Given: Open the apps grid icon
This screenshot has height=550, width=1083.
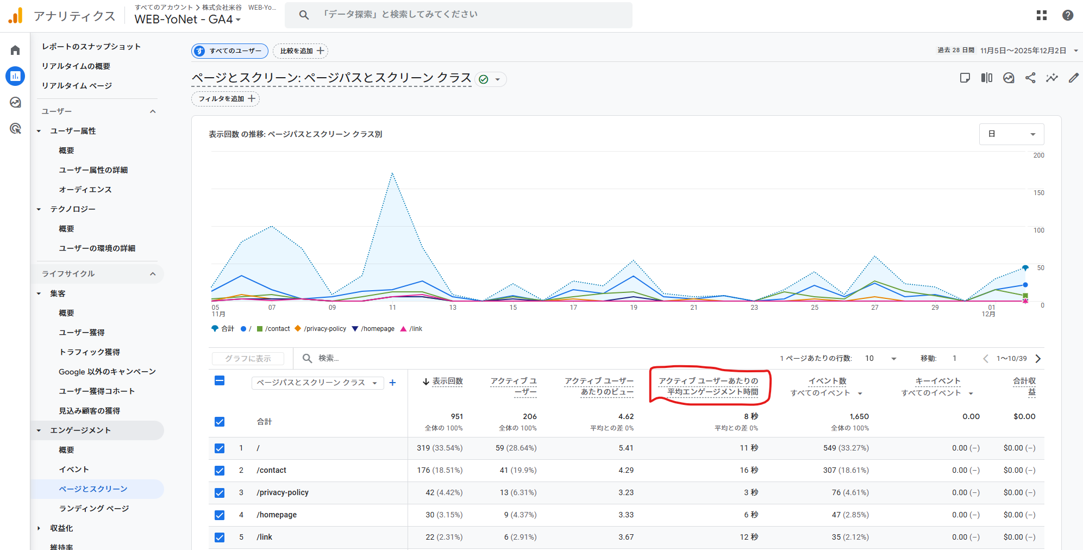Looking at the screenshot, I should 1041,15.
